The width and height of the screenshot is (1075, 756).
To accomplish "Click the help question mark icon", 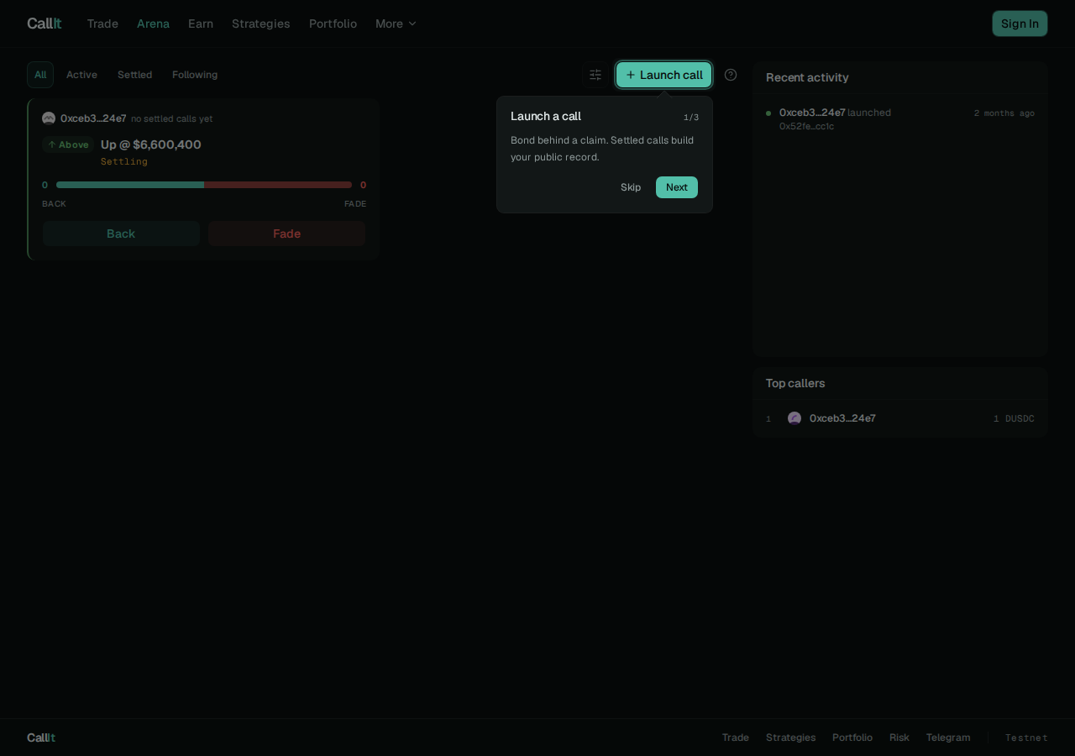I will pyautogui.click(x=731, y=75).
